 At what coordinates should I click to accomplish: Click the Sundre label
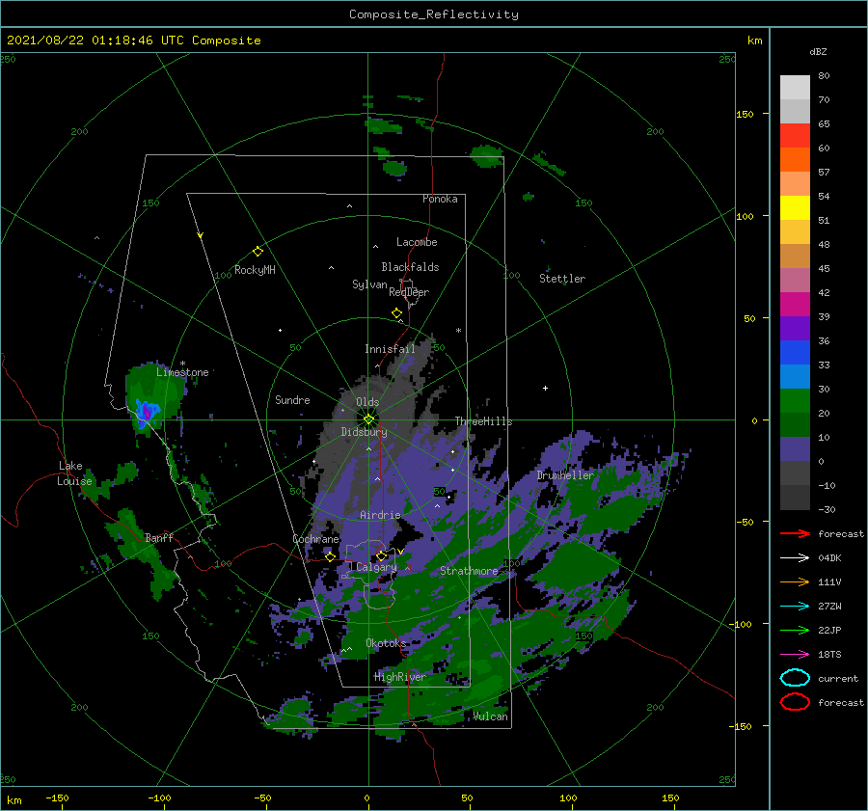click(x=293, y=400)
